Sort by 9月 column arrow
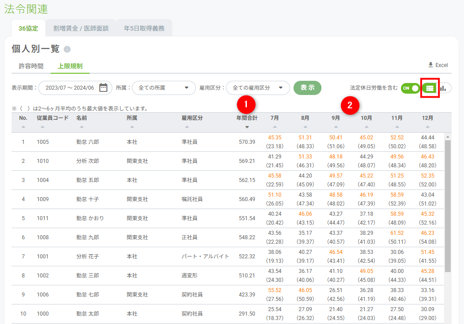 pos(336,127)
